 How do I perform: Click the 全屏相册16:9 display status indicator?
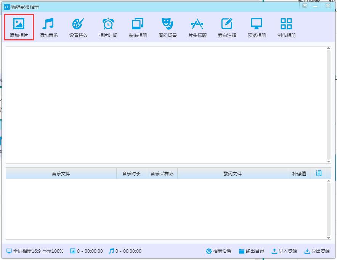pyautogui.click(x=35, y=251)
